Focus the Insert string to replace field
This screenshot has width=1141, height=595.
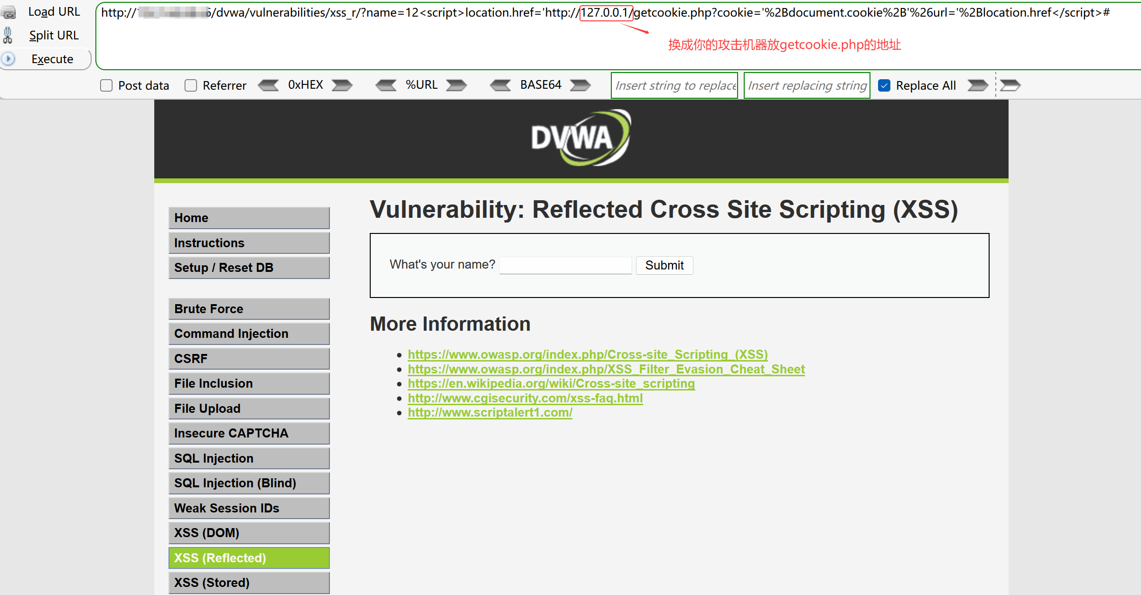(674, 85)
